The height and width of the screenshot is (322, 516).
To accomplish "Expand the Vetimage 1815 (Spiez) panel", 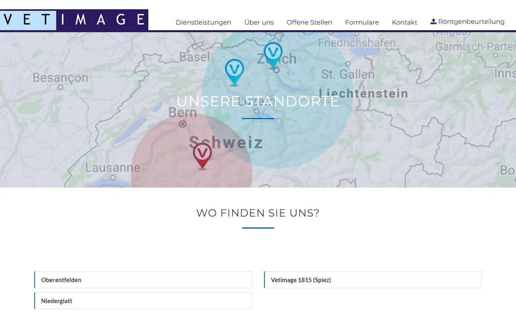I will coord(373,280).
